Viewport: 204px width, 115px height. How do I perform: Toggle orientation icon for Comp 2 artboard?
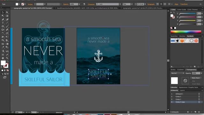(x=199, y=96)
